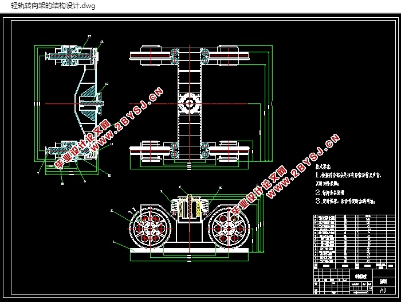Screen dimensions: 401x302
Task: Select the center pivot circle in the top view
Action: coord(190,103)
